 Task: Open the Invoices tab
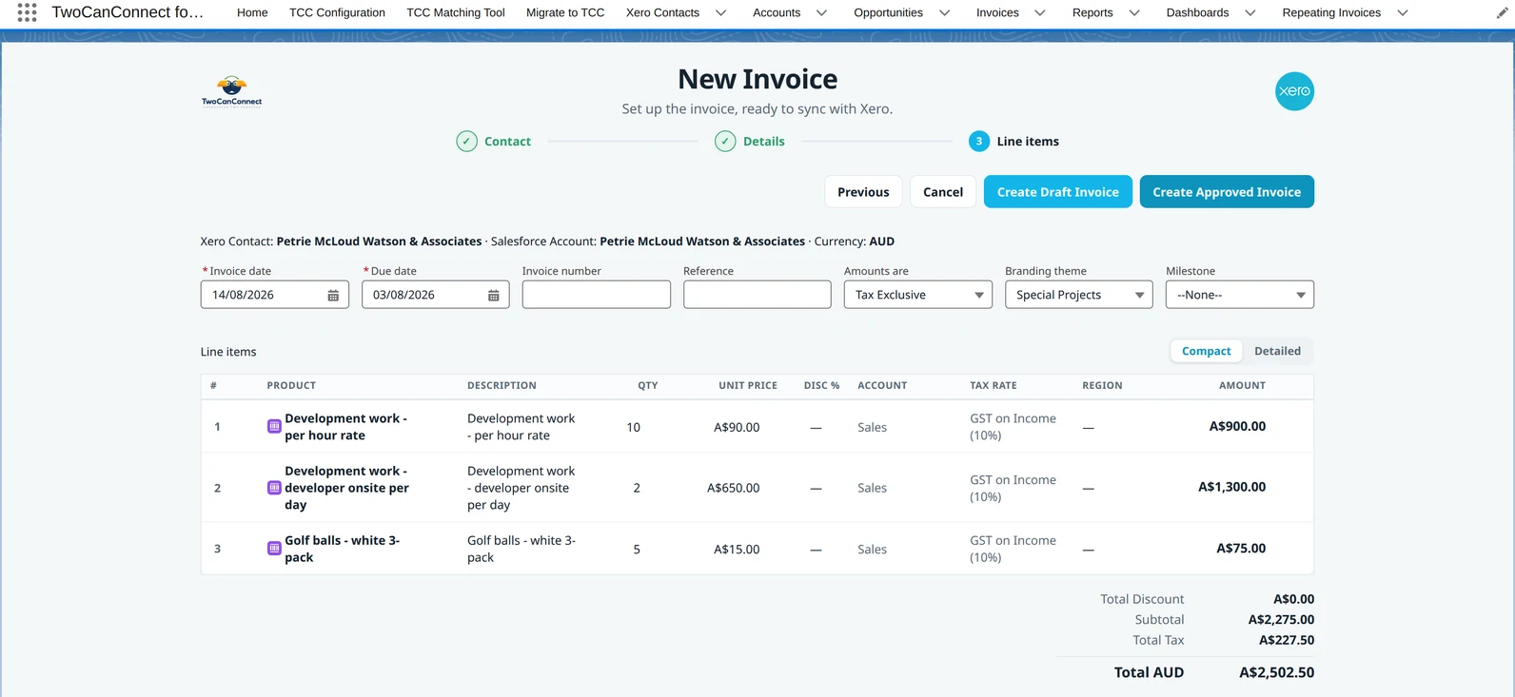coord(997,13)
